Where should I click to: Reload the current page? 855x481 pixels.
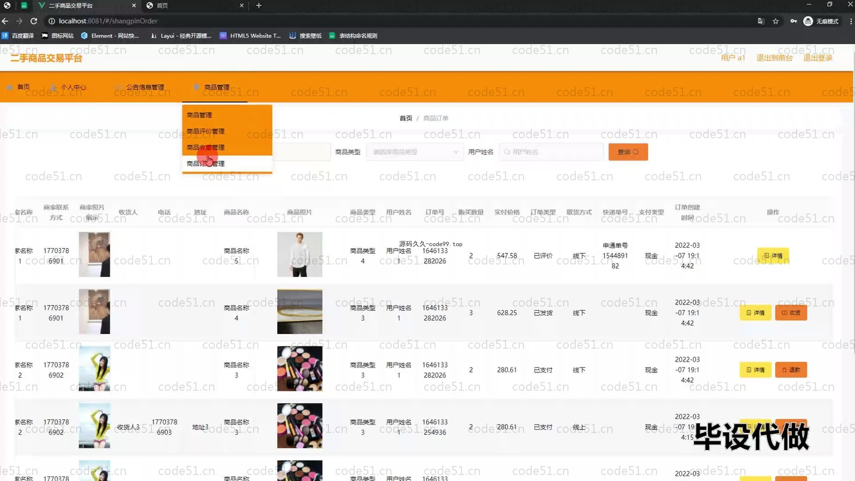tap(34, 21)
